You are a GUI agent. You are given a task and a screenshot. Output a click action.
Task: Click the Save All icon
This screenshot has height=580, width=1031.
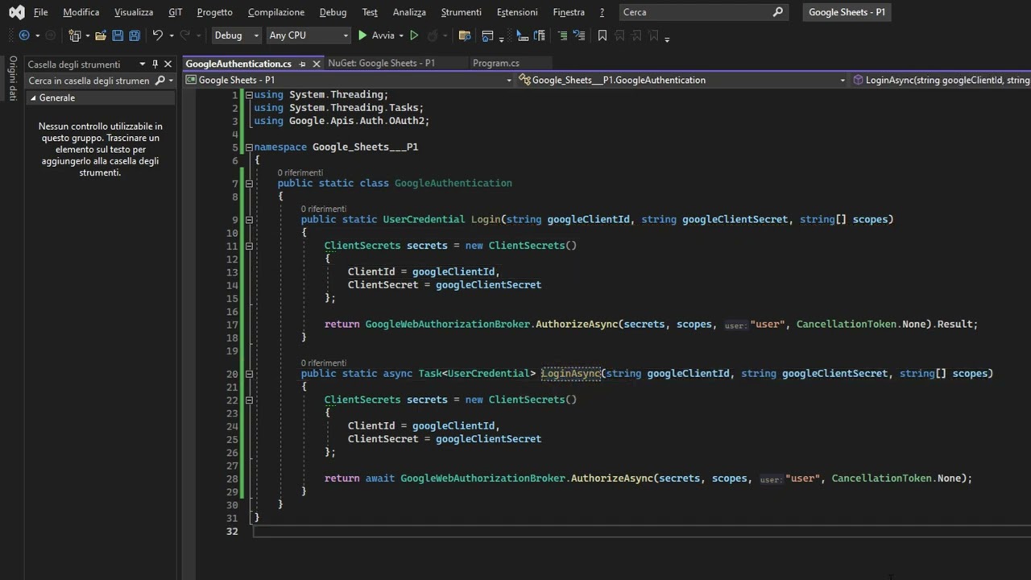[135, 35]
